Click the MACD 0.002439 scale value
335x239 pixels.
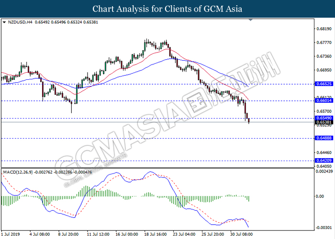[x=324, y=171]
